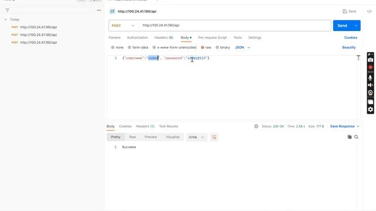This screenshot has width=376, height=211.
Task: Open the Tests tab
Action: [237, 38]
